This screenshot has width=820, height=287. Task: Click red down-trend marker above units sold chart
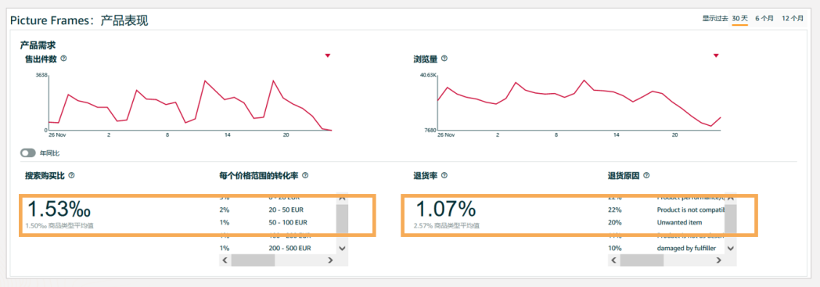328,56
